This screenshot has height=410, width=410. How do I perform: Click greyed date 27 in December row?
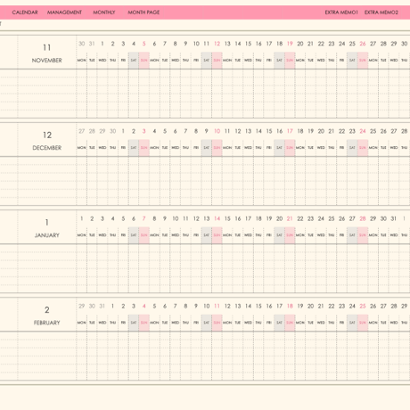tap(82, 131)
